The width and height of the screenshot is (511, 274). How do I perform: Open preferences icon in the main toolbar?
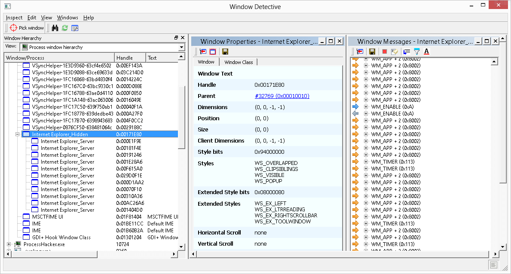click(x=75, y=28)
